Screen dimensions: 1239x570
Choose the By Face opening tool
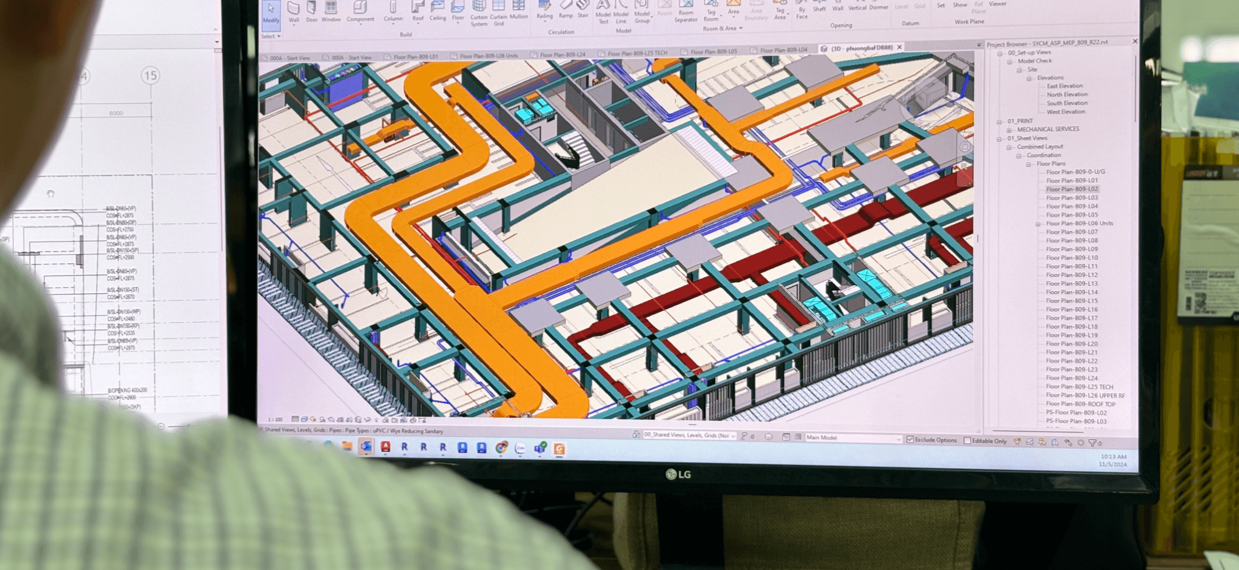[x=802, y=11]
